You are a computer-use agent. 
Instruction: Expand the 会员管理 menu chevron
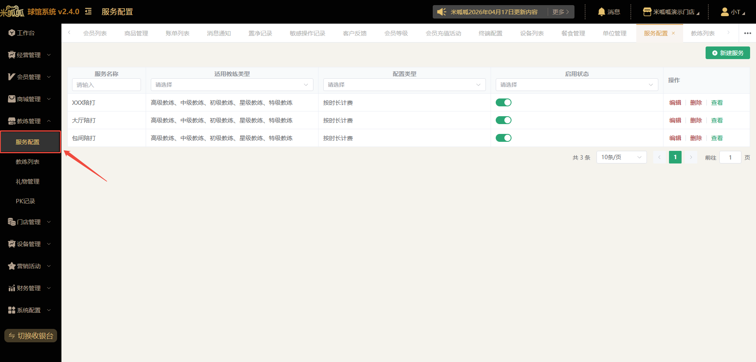(49, 77)
